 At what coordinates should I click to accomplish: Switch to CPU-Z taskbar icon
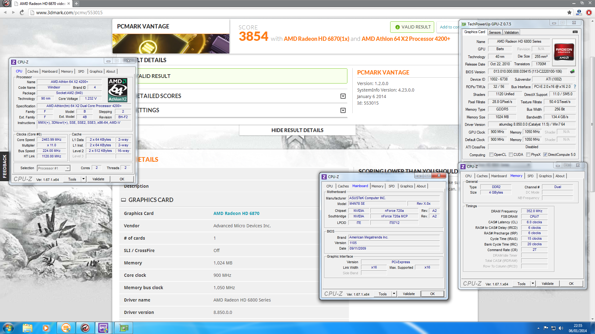pos(103,328)
